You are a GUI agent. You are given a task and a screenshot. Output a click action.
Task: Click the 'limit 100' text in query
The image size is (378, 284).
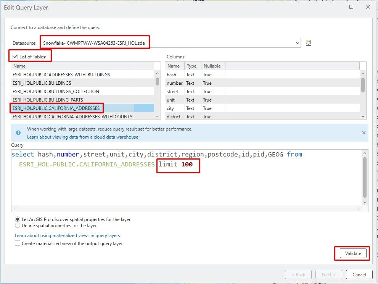[x=175, y=164]
